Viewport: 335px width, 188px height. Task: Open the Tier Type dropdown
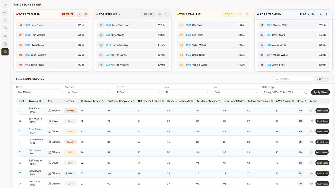138,92
